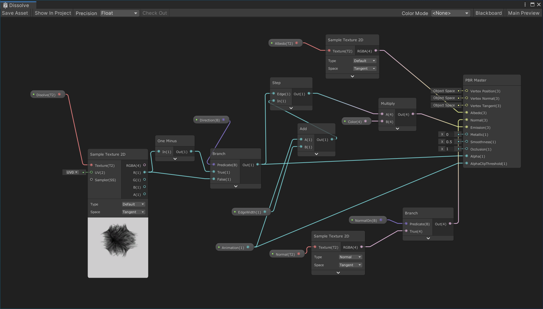Open Type dropdown on Albedo's Sample Texture 2D
The width and height of the screenshot is (543, 309).
pyautogui.click(x=365, y=61)
